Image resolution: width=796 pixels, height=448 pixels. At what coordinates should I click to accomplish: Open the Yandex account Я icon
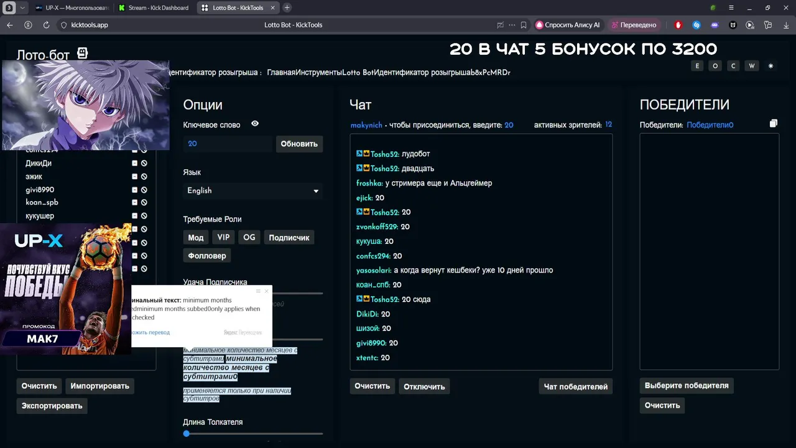pyautogui.click(x=28, y=25)
